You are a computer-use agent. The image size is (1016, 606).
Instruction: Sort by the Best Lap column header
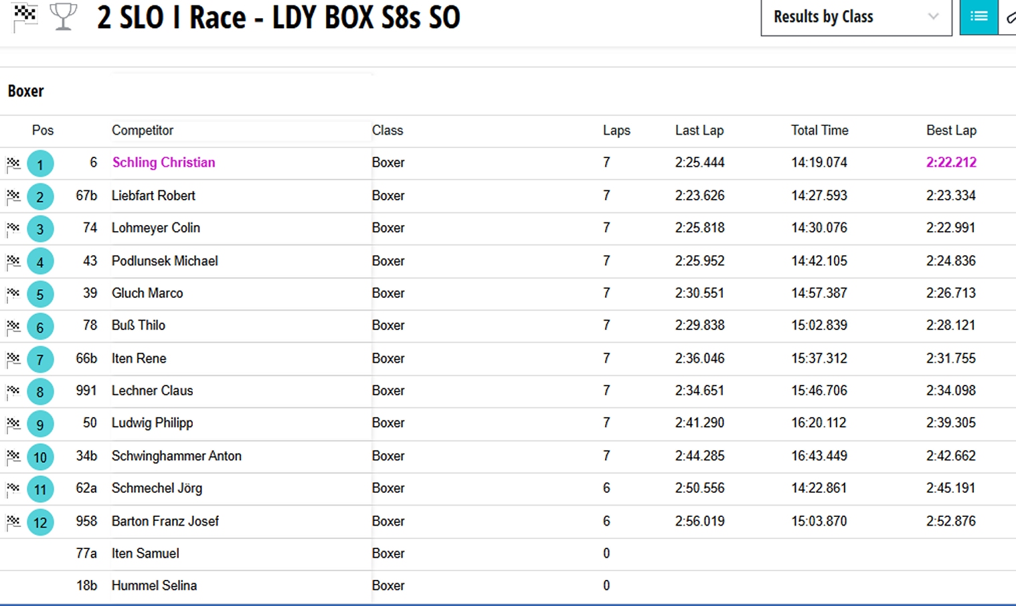click(950, 131)
